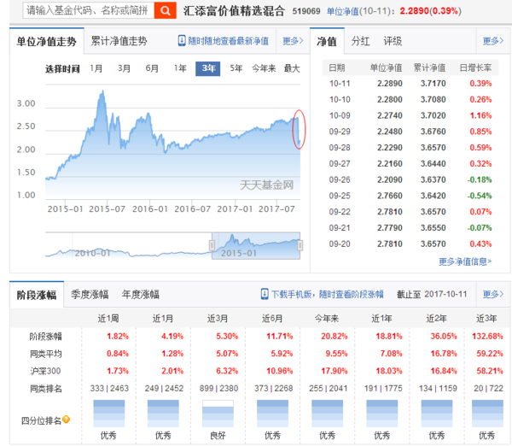The width and height of the screenshot is (512, 446).
Task: Select the 阶段涨幅 tab
Action: coord(37,295)
